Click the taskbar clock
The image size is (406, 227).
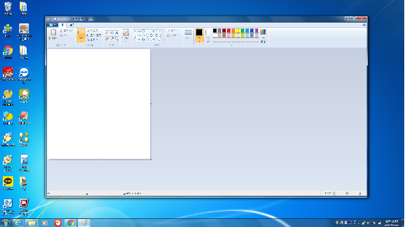tap(391, 223)
